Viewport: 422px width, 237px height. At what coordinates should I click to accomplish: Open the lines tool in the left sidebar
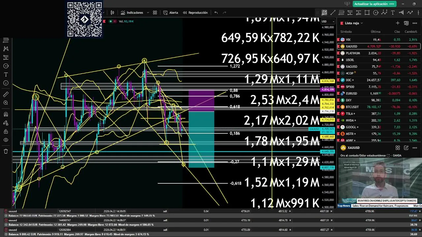[x=6, y=40]
